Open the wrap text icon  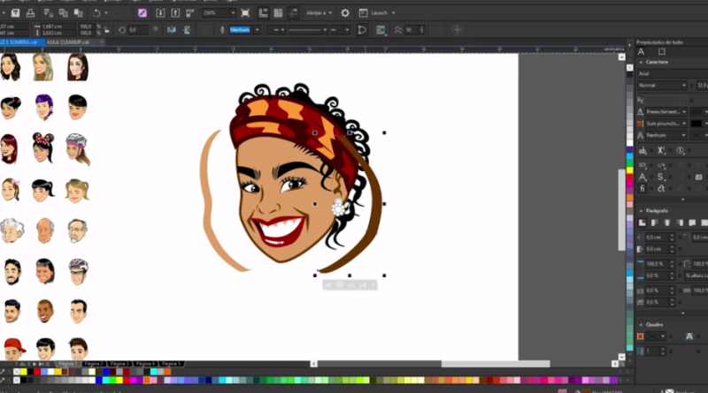[x=381, y=30]
